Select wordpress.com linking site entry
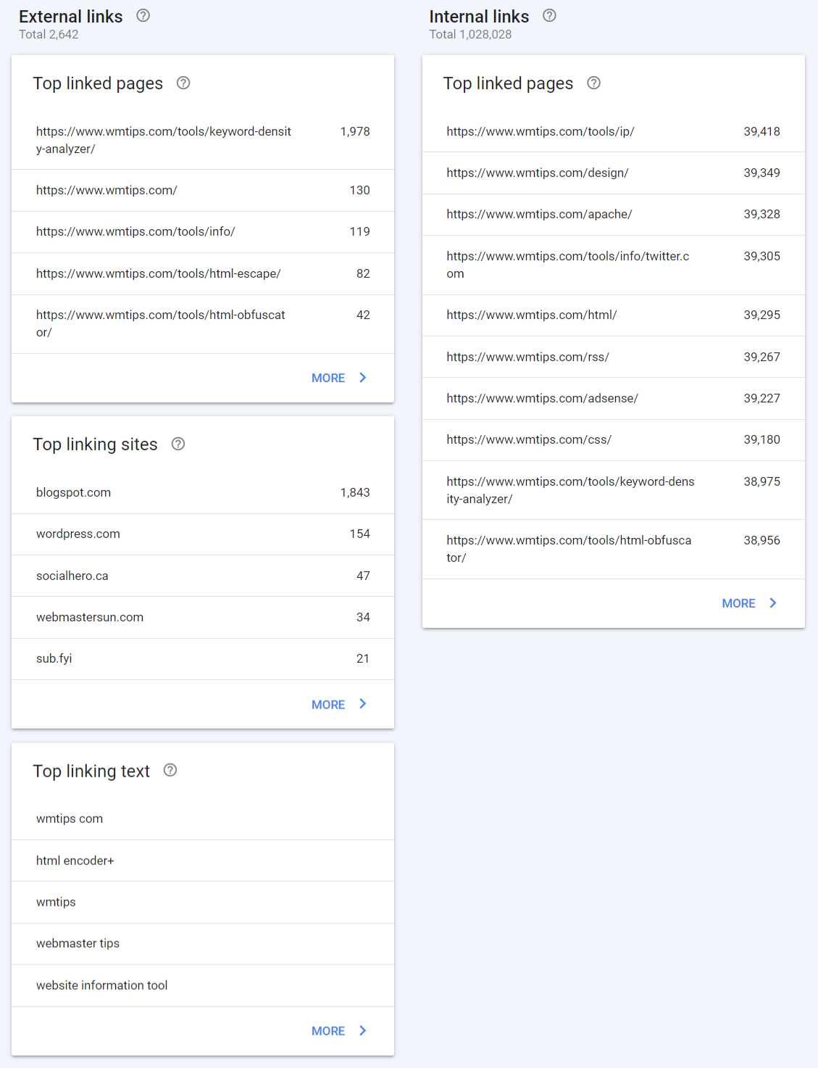 (x=78, y=534)
